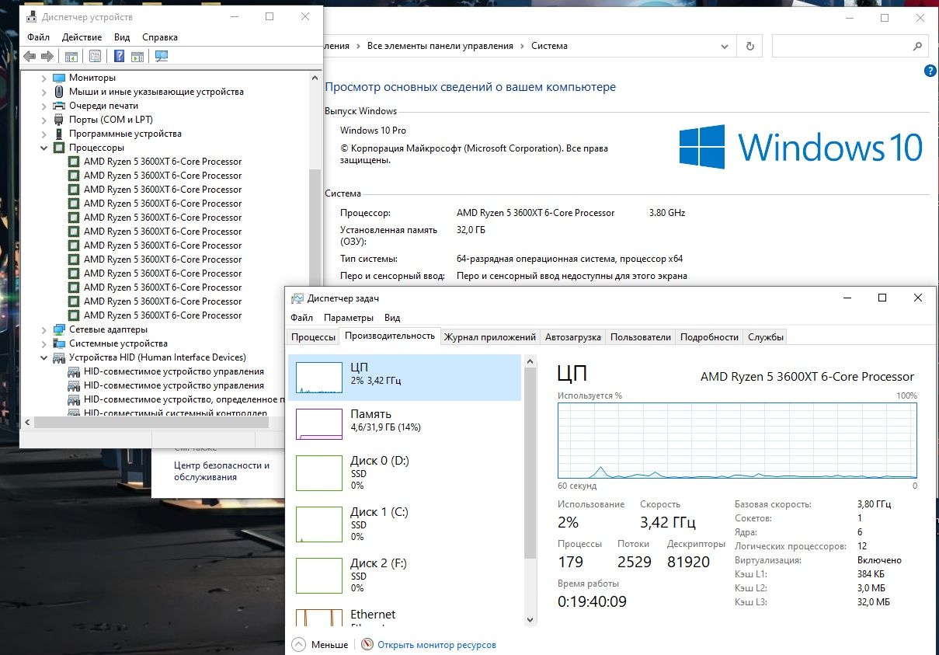Open the Файл menu in Device Manager
The width and height of the screenshot is (939, 655).
click(x=38, y=37)
